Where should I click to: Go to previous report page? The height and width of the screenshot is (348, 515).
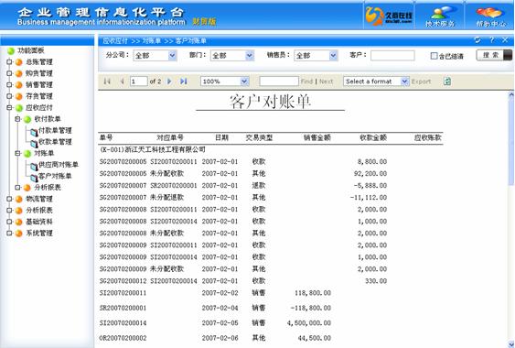tap(122, 82)
